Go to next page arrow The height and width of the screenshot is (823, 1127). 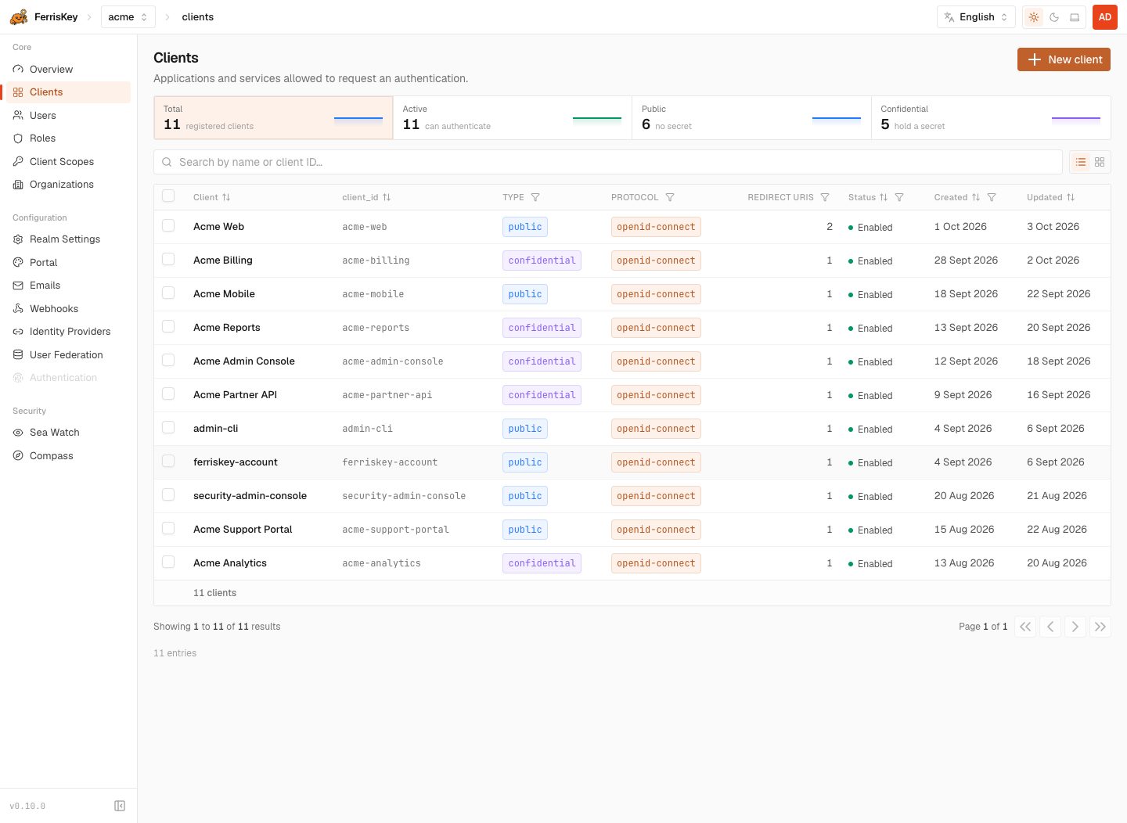coord(1075,627)
